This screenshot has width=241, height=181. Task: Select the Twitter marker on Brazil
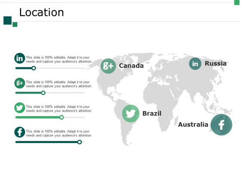[x=131, y=114]
